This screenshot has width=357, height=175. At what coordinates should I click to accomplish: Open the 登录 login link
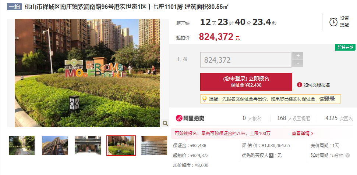329,99
